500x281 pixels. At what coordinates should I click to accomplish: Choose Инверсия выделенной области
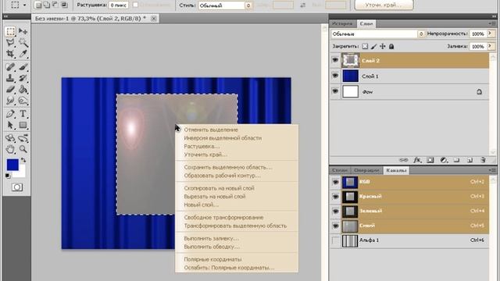223,138
